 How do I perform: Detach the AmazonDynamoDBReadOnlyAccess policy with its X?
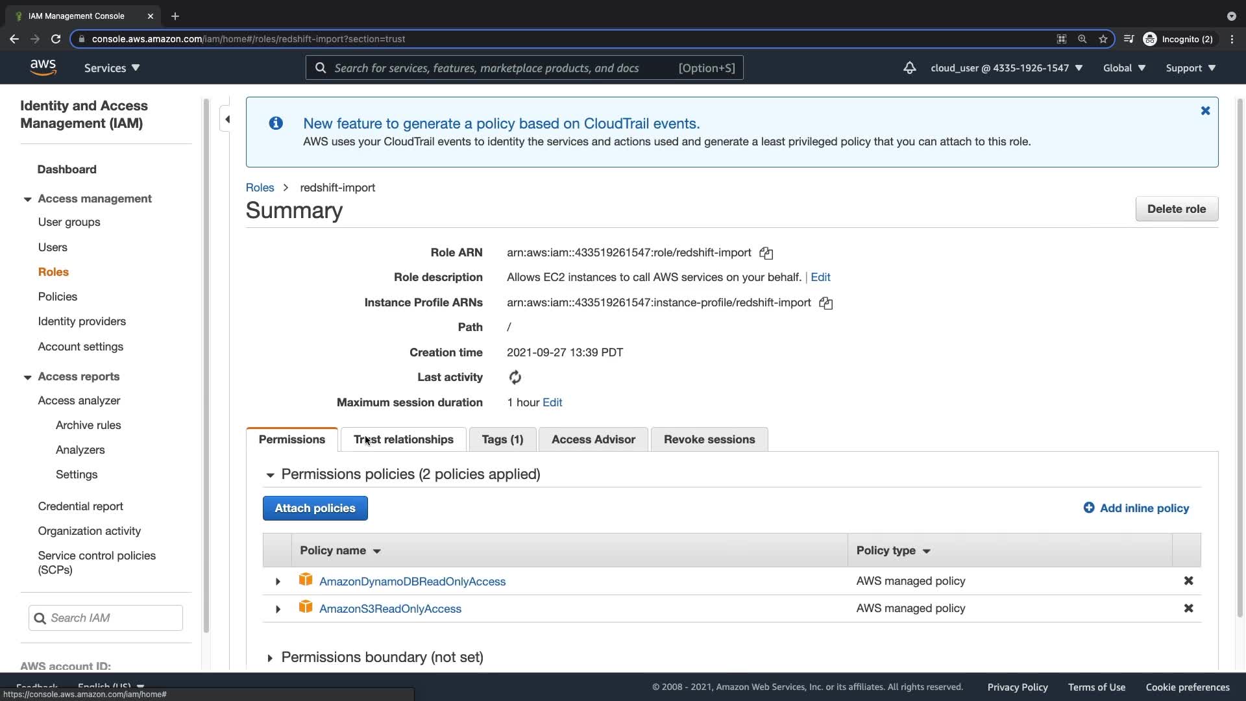click(1188, 581)
